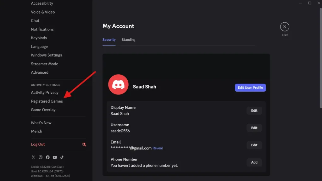The image size is (322, 181).
Task: Open Discord's X (Twitter) social link icon
Action: tap(33, 157)
